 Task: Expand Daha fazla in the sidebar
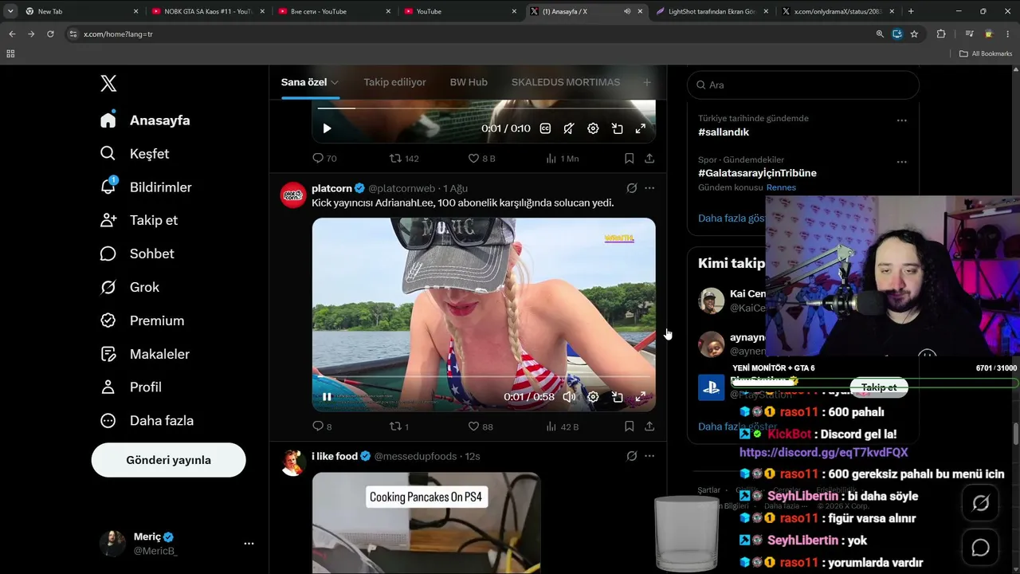(x=147, y=420)
